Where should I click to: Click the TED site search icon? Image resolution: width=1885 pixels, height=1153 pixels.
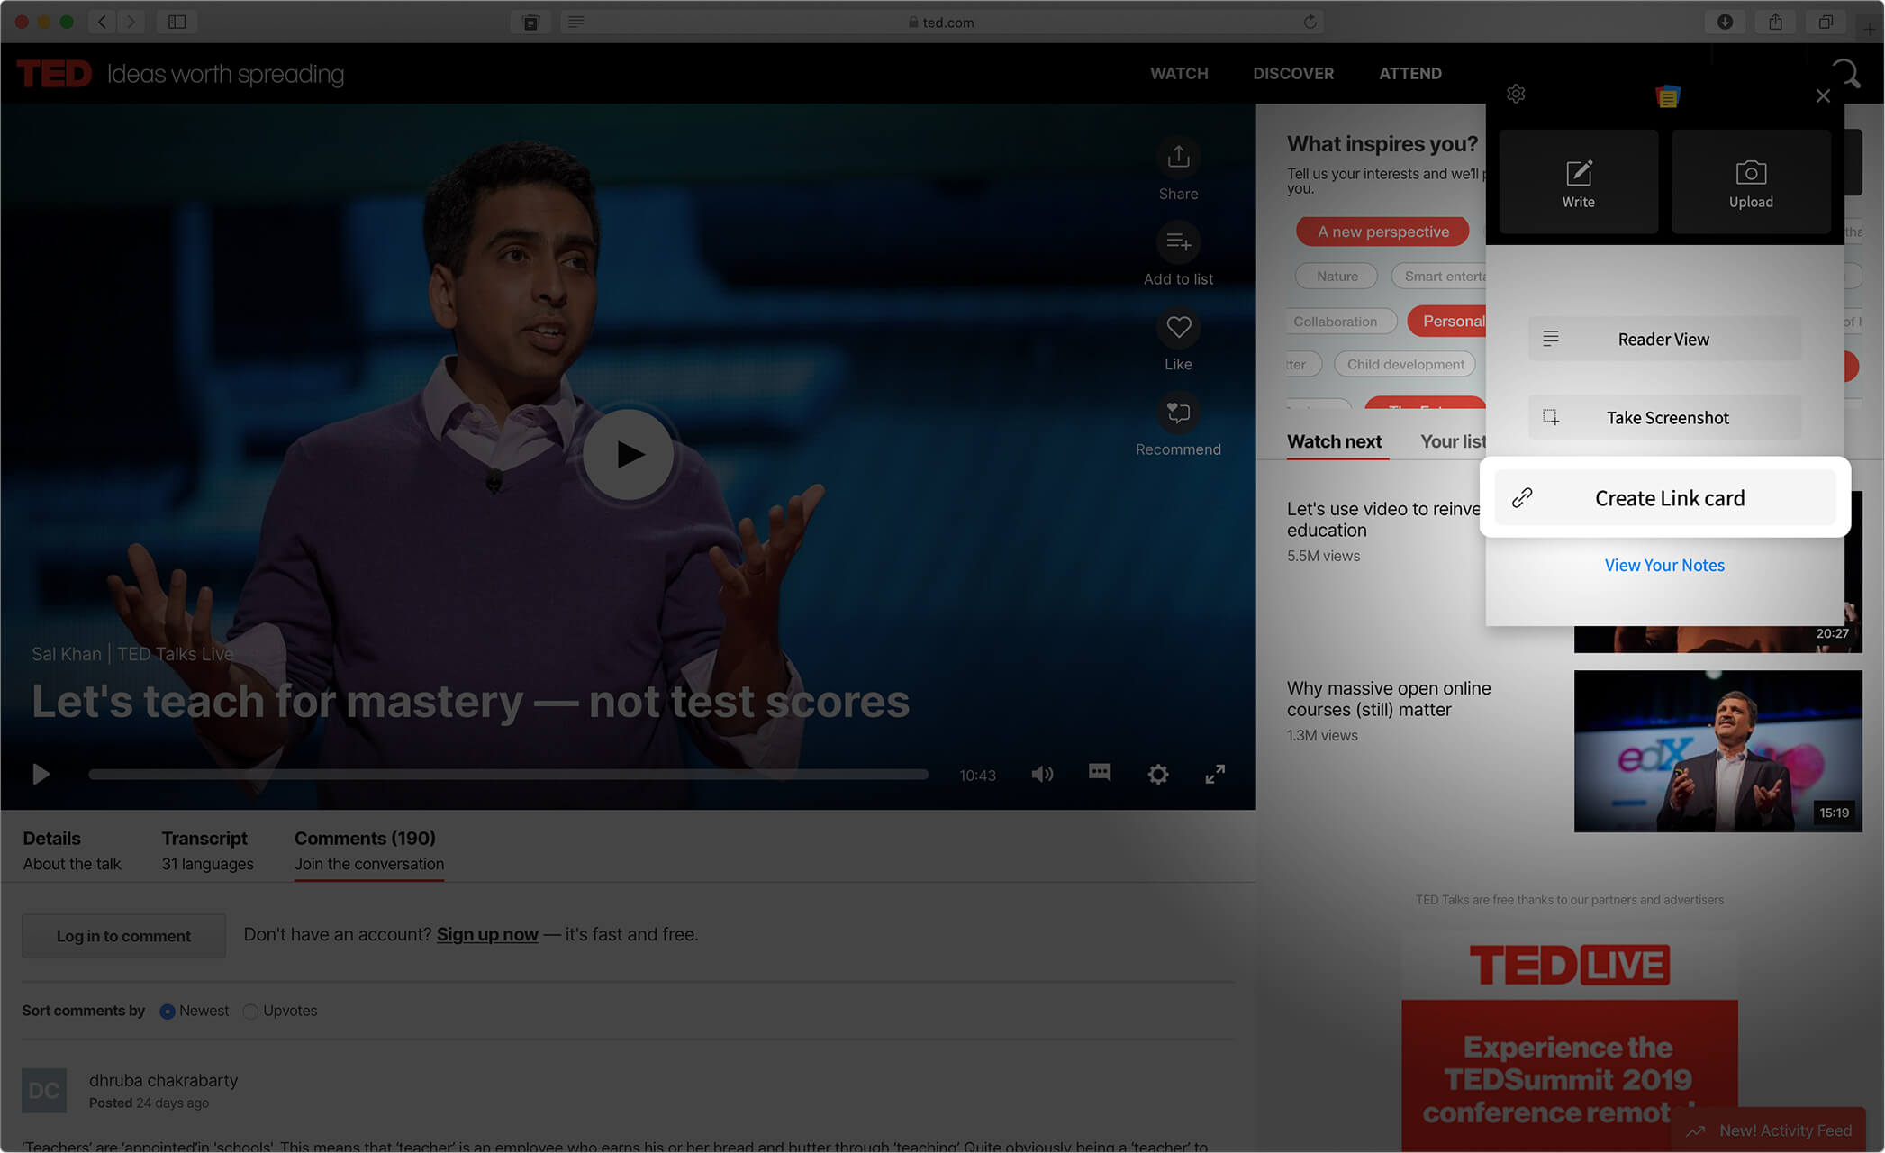coord(1846,74)
